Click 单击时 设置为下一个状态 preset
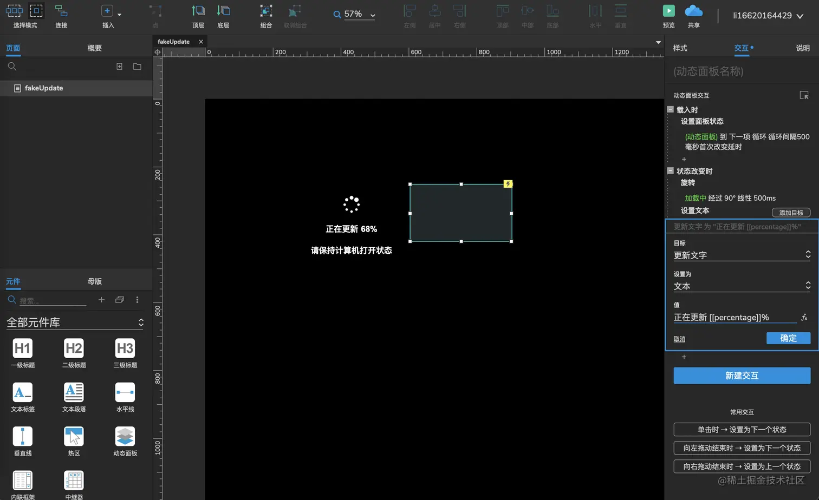The width and height of the screenshot is (819, 500). (x=742, y=430)
